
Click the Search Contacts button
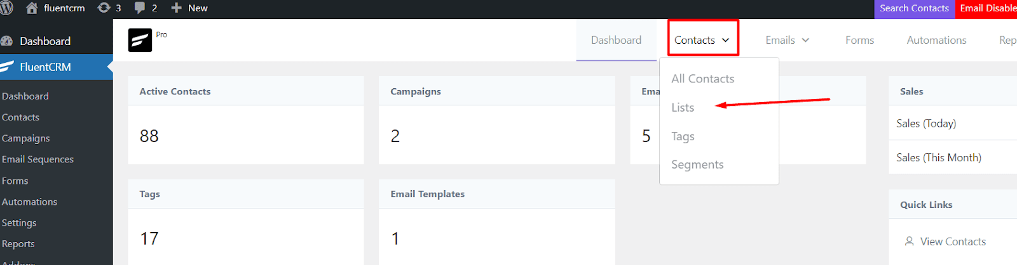[x=914, y=9]
